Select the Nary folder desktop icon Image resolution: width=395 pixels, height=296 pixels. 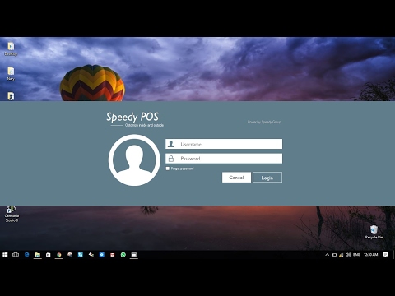11,74
